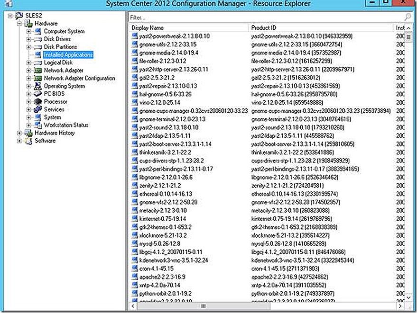Image resolution: width=417 pixels, height=313 pixels.
Task: Click icon beside yast2-powertweak-2.13.8-0.10 row
Action: [x=135, y=36]
